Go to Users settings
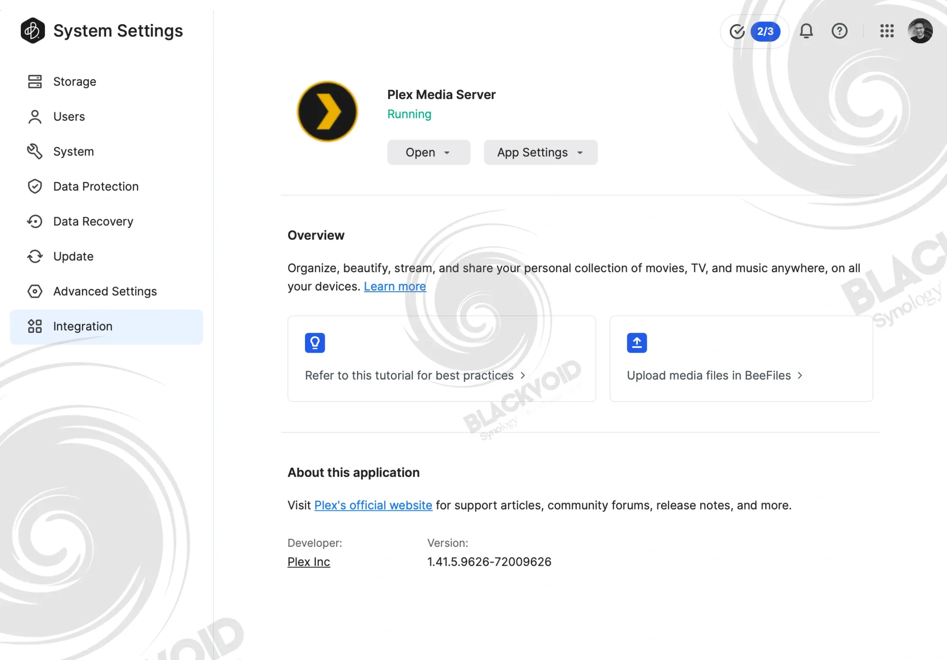Viewport: 947px width, 660px height. (107, 116)
